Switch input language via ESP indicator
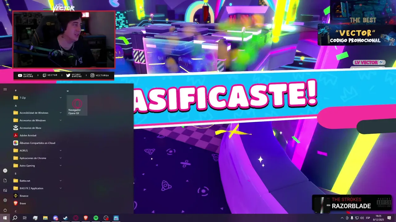The height and width of the screenshot is (222, 396). tap(368, 218)
